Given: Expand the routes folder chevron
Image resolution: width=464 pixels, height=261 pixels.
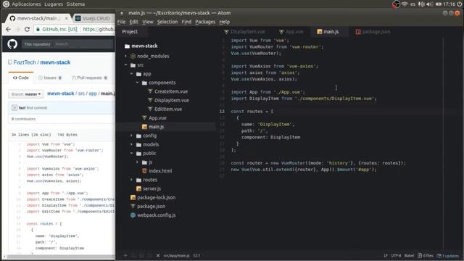Looking at the screenshot, I should 132,180.
